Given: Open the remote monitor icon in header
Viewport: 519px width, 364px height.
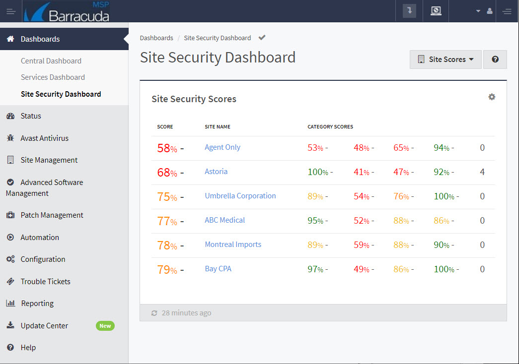Looking at the screenshot, I should pos(436,11).
